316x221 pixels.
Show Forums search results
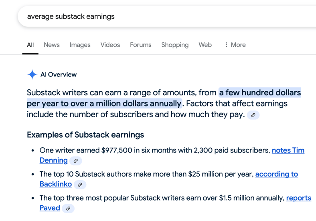[x=141, y=45]
